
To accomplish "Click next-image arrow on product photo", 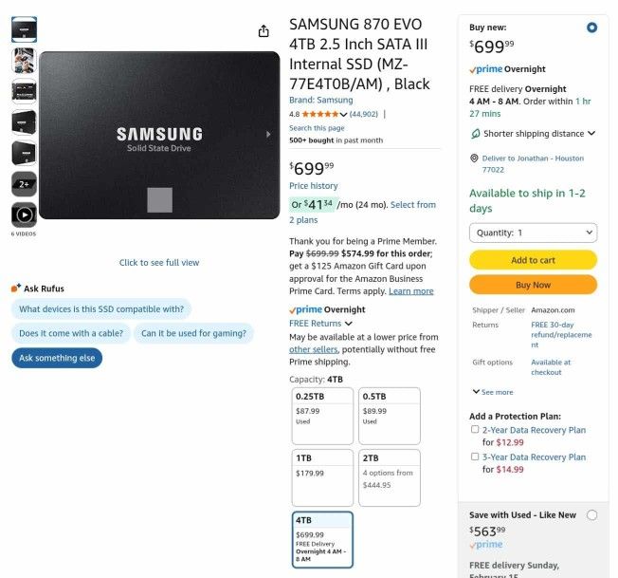I will pos(268,135).
